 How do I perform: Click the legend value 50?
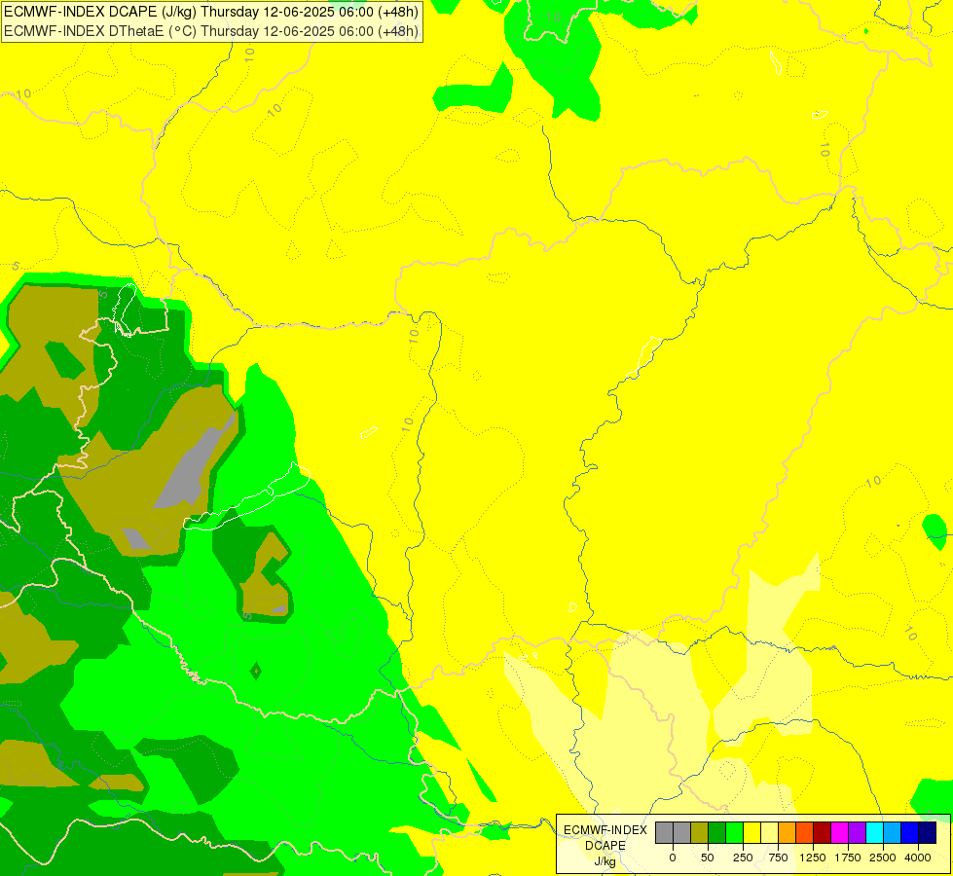(x=708, y=858)
